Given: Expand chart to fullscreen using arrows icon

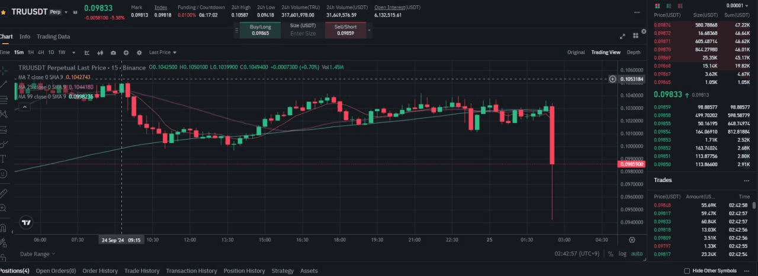Looking at the screenshot, I should (622, 36).
